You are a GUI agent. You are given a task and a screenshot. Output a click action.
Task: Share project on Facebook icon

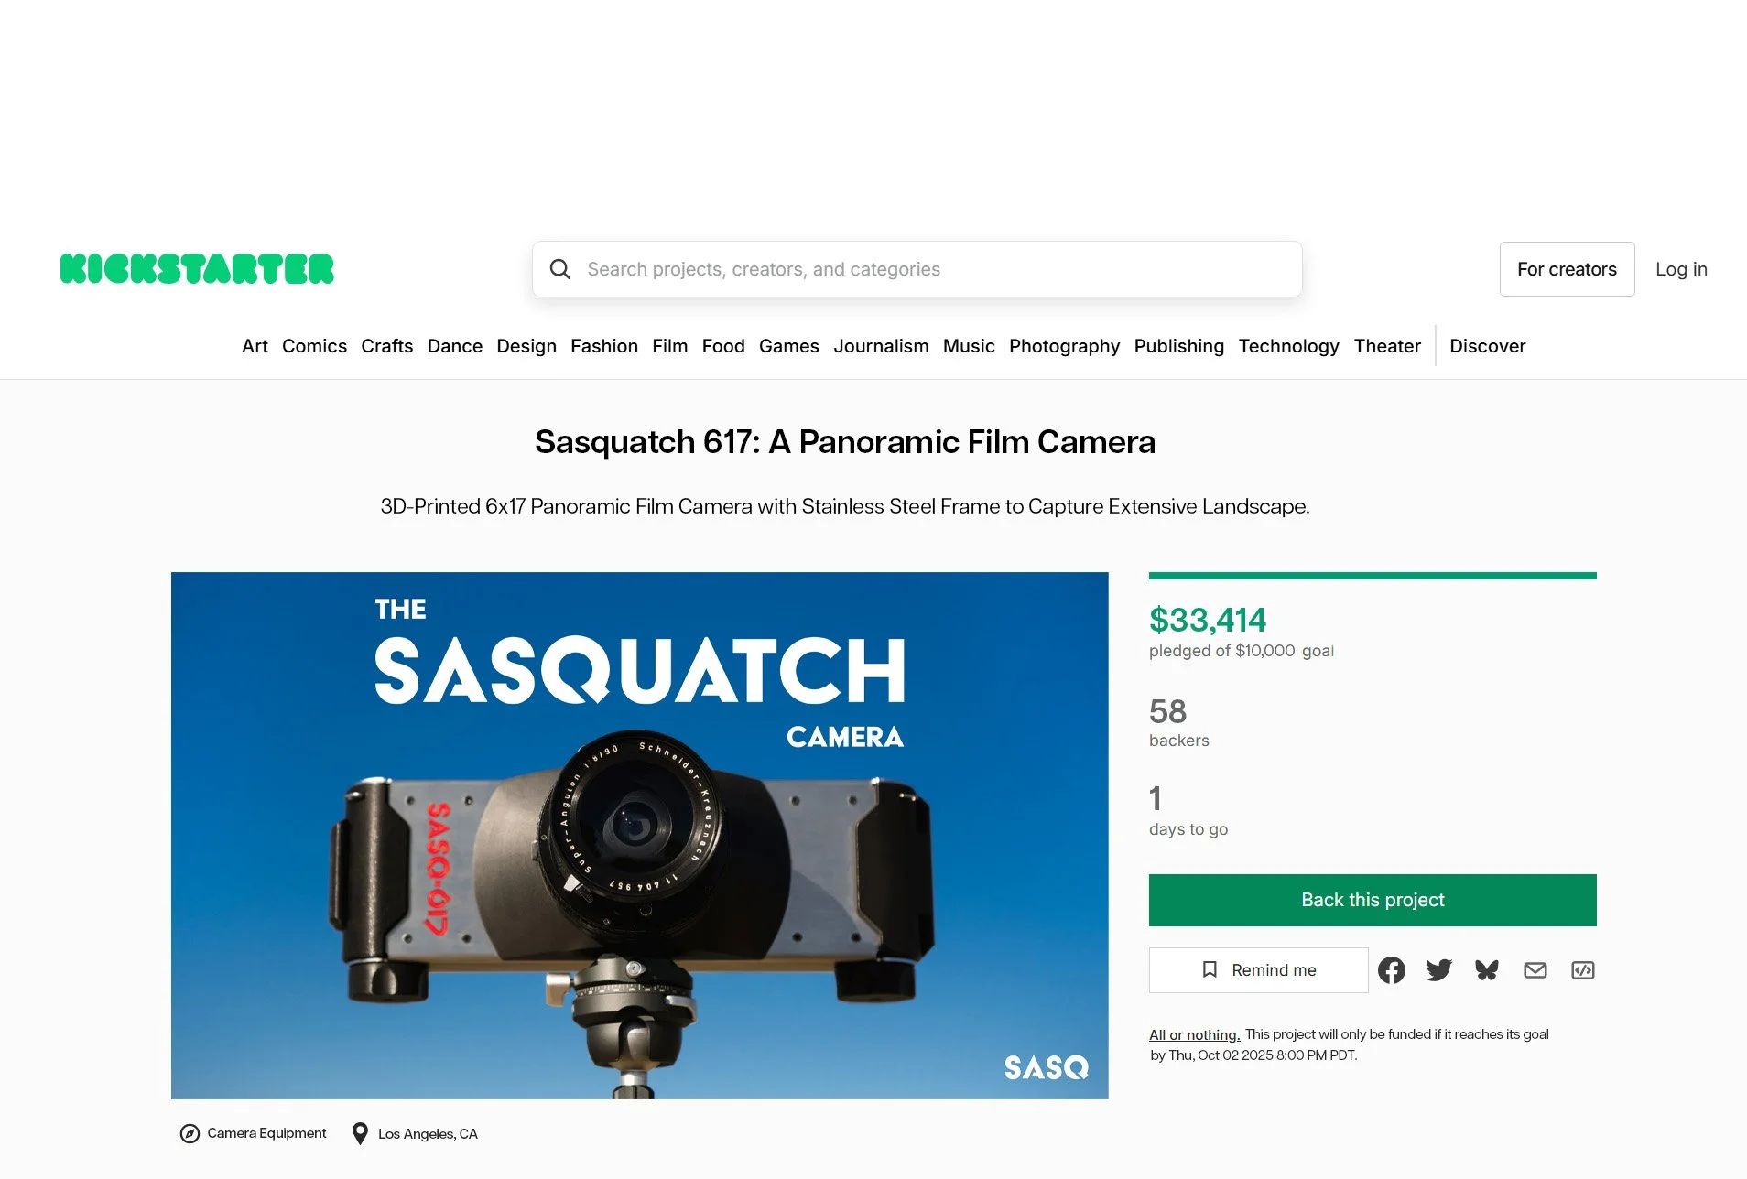(x=1391, y=970)
